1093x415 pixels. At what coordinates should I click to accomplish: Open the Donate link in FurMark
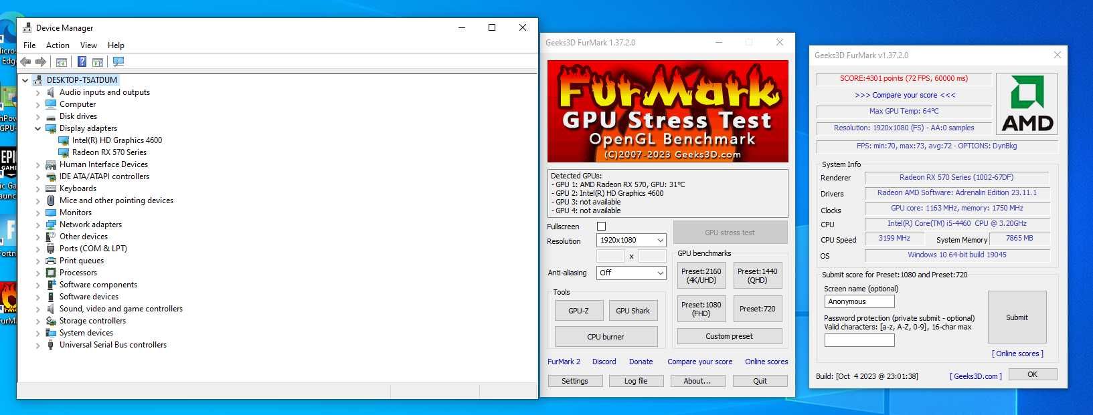[x=641, y=362]
